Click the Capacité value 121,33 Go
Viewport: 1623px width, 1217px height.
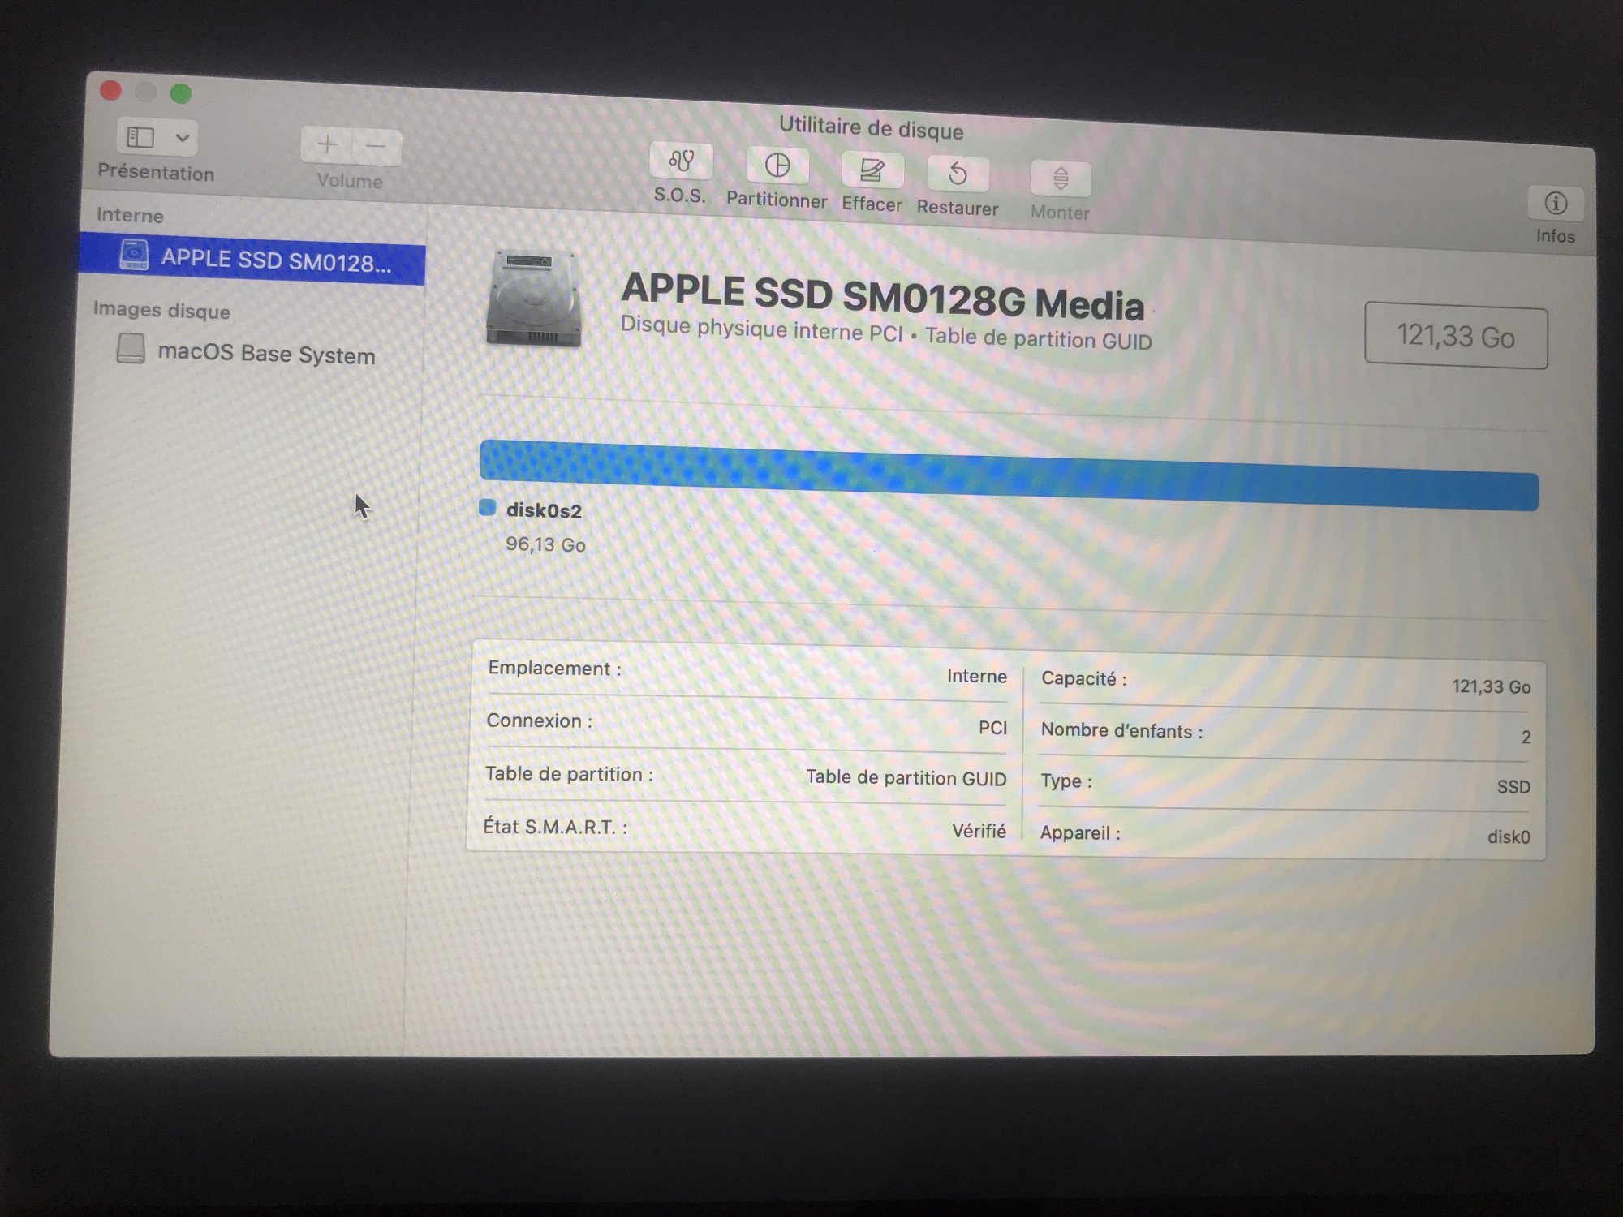(x=1491, y=686)
